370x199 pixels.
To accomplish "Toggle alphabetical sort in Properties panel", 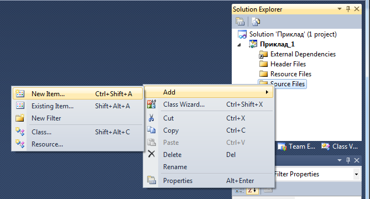I will (x=252, y=190).
